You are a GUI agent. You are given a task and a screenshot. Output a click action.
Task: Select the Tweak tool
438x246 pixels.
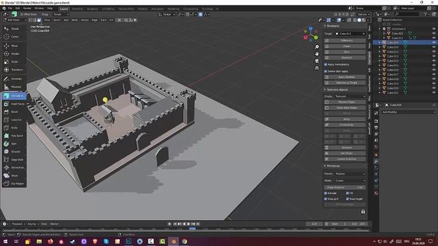(14, 29)
